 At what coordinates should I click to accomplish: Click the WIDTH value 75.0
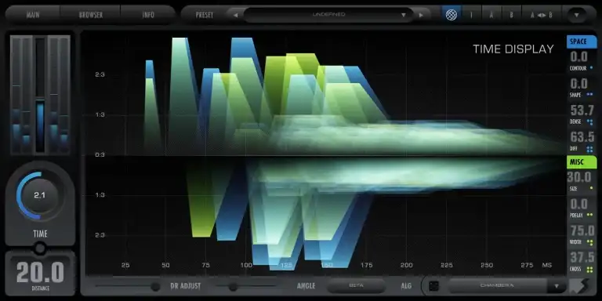click(x=582, y=230)
